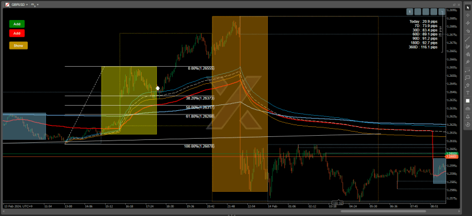The height and width of the screenshot is (216, 472).
Task: Open the price alert bell tool
Action: [x=467, y=116]
